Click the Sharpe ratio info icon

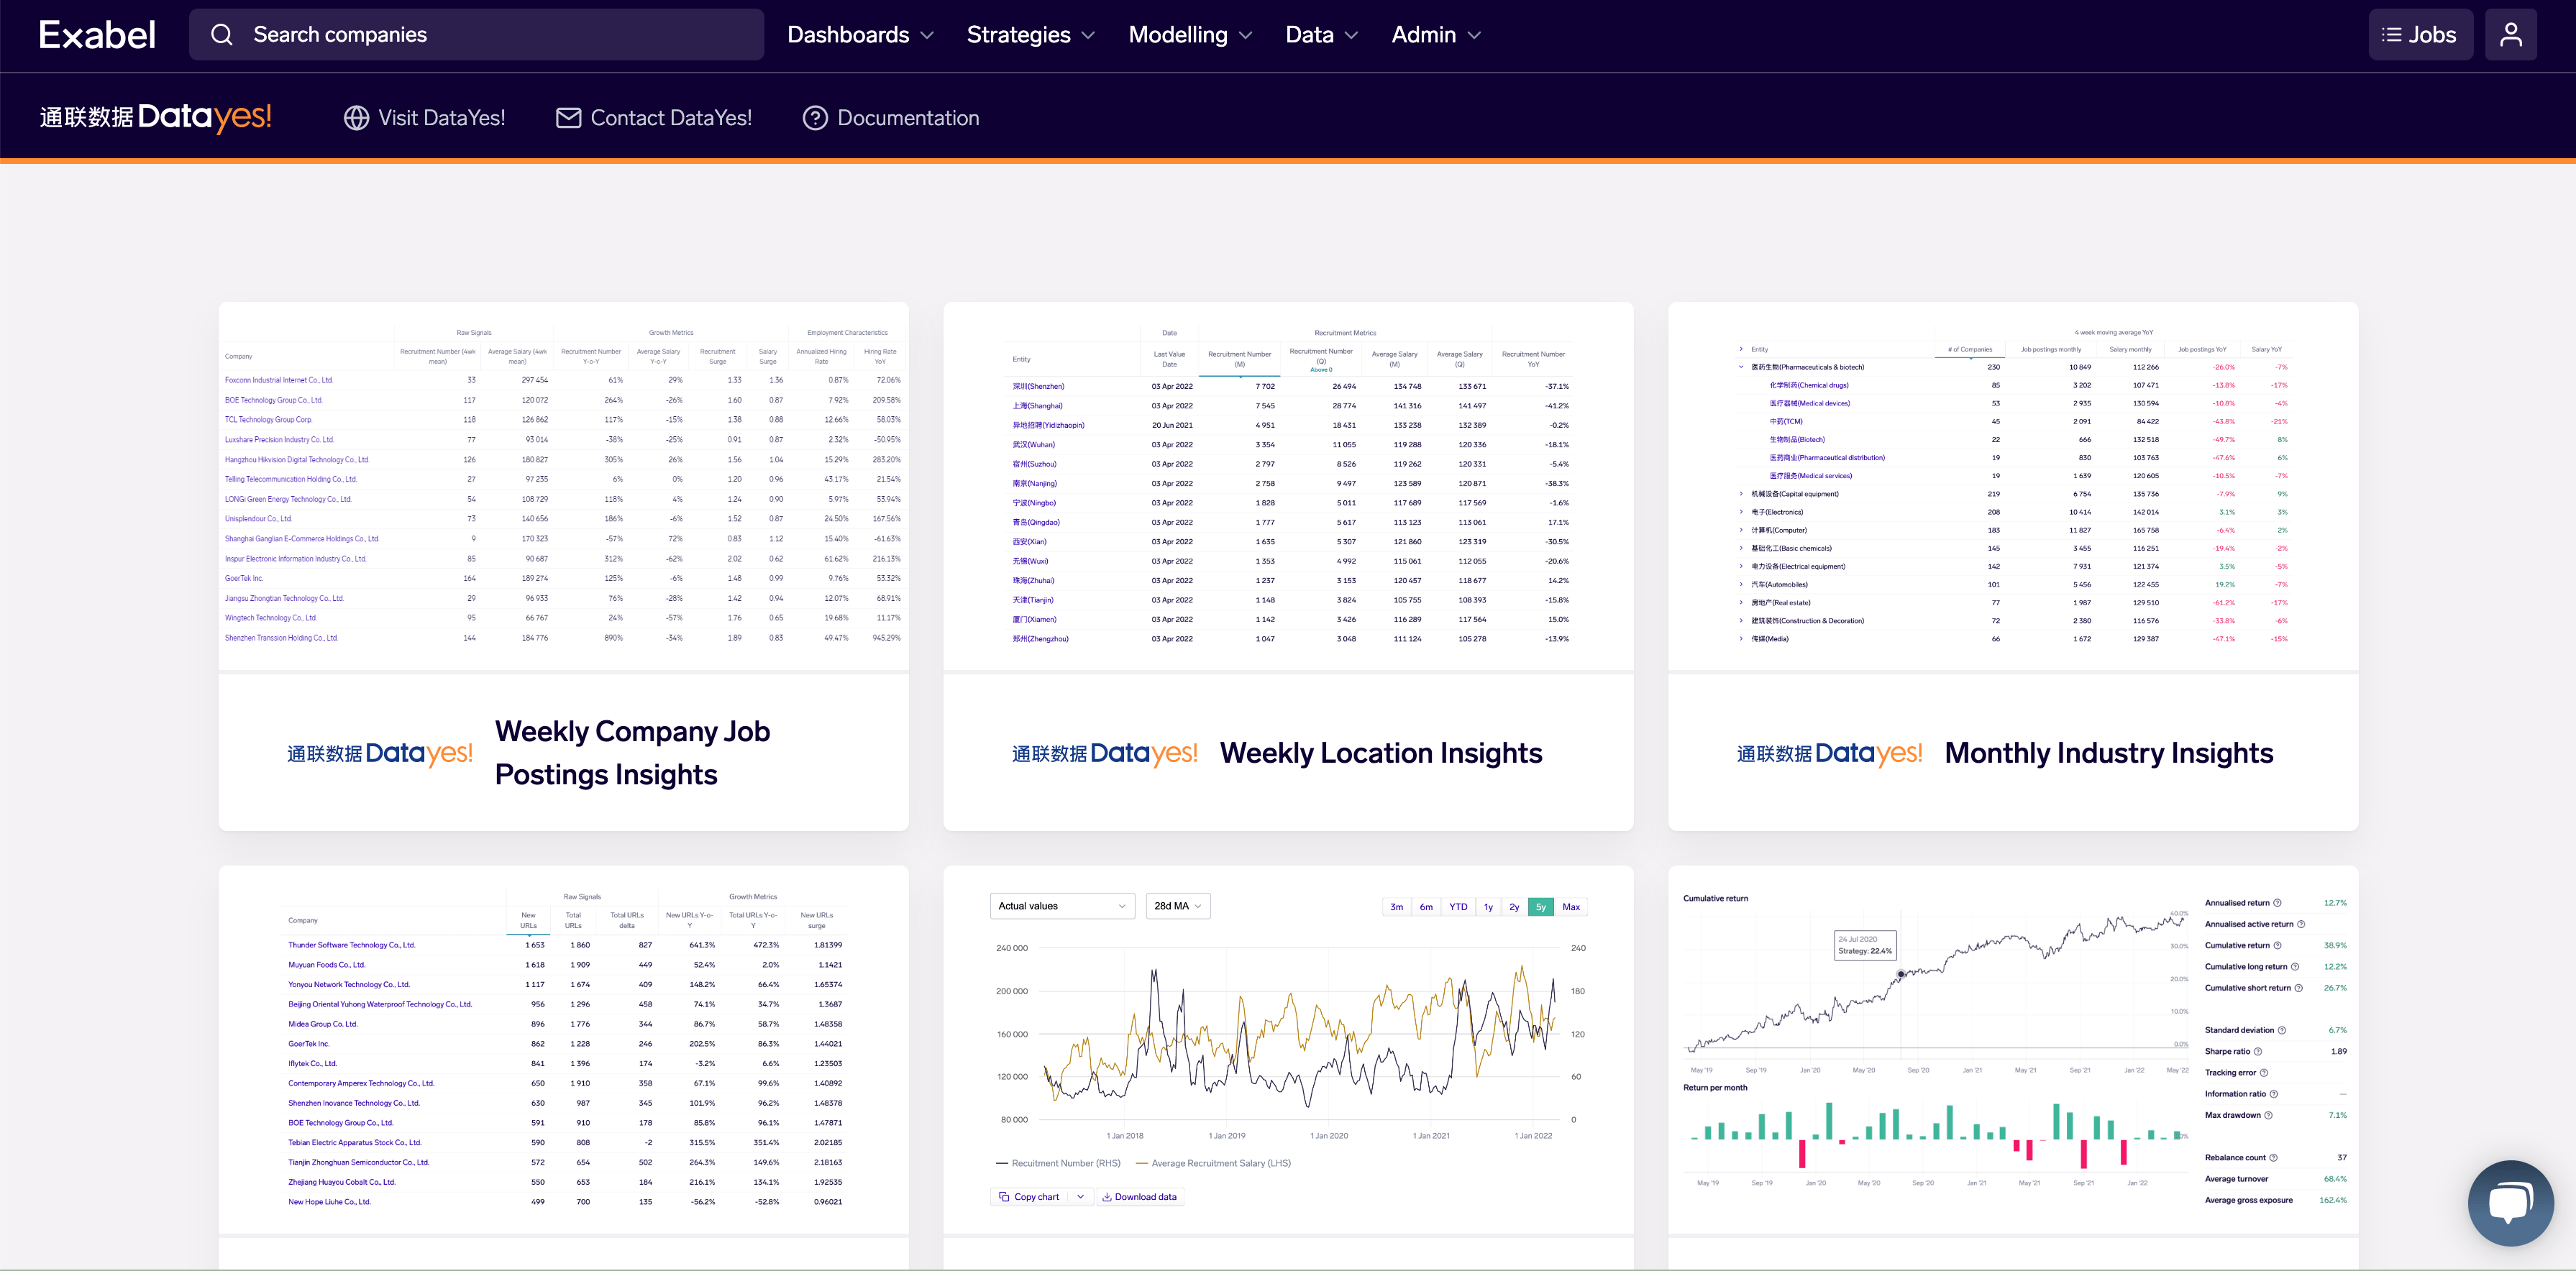[x=2258, y=1051]
